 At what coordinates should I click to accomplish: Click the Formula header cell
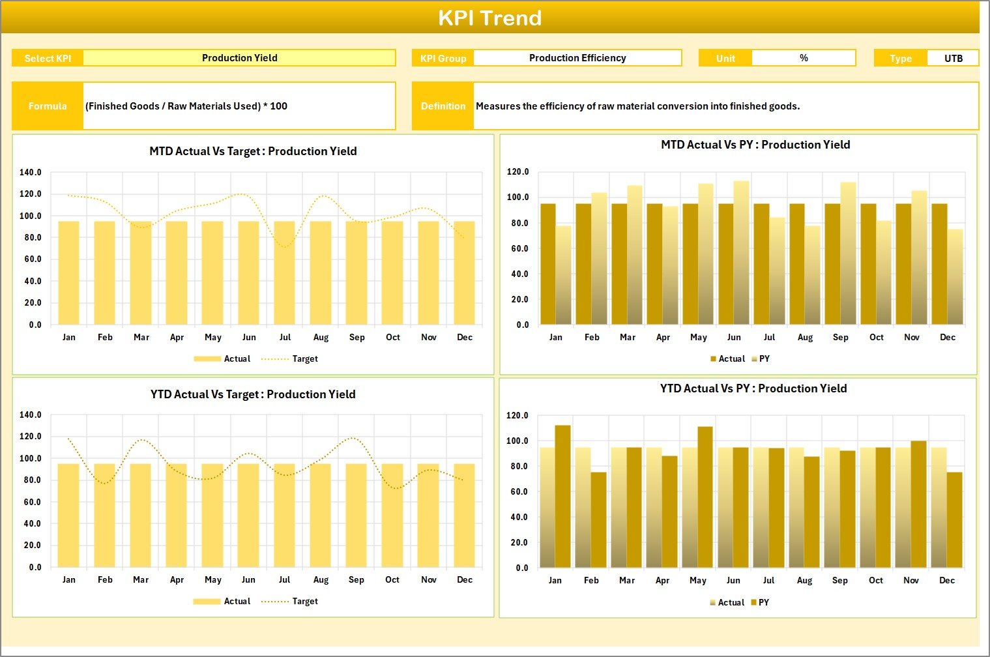[x=47, y=106]
